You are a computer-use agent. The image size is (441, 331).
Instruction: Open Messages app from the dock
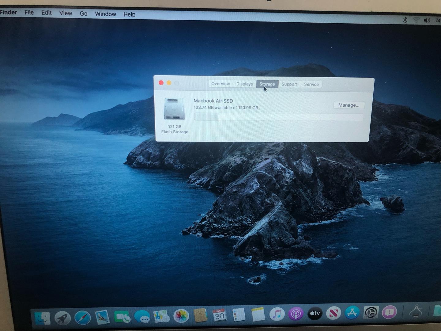[142, 317]
